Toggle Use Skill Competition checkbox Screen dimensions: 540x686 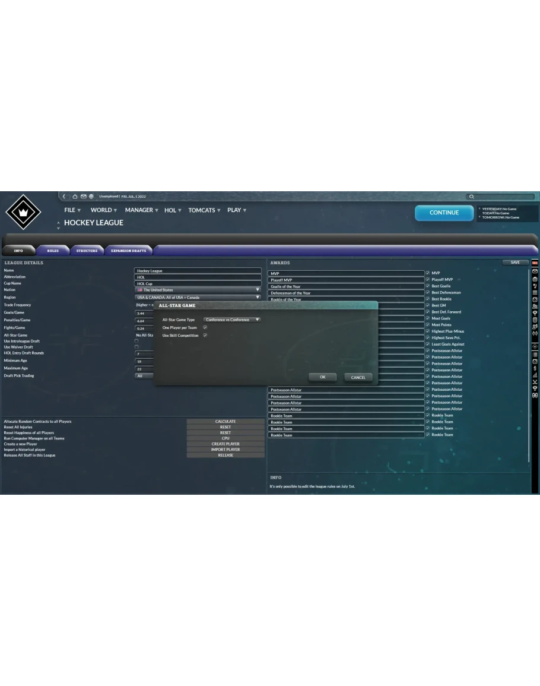click(x=205, y=336)
